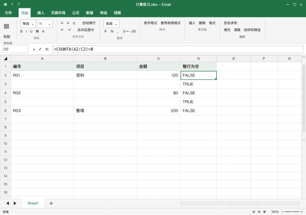Click cell D2 showing FALSE
The height and width of the screenshot is (215, 306).
pyautogui.click(x=198, y=75)
